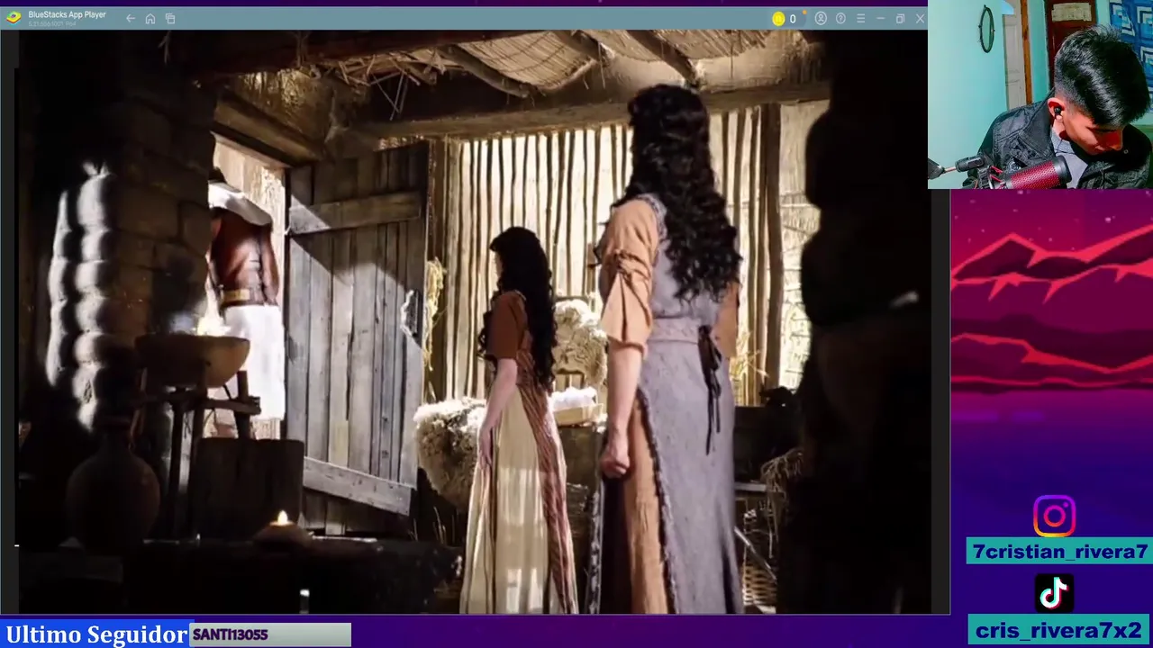Click the cris_rivera7x2 TikTok handle
1153x648 pixels.
click(1058, 630)
